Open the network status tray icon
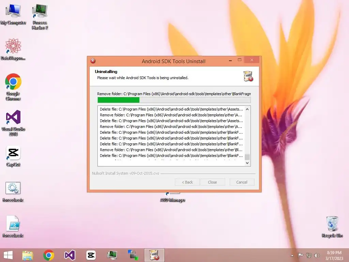Screen dimensions: 349x262 point(309,256)
